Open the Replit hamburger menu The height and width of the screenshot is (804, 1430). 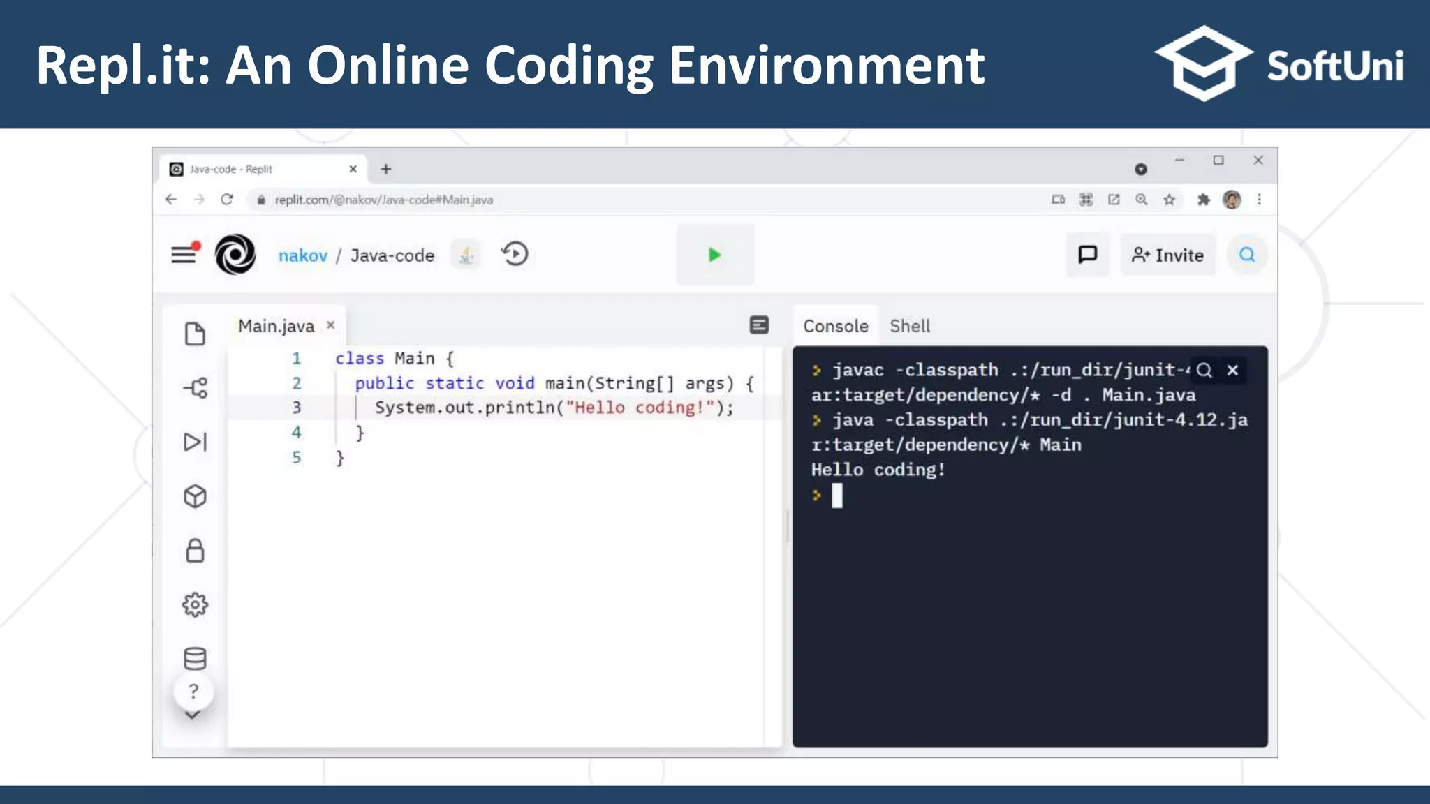(x=184, y=255)
